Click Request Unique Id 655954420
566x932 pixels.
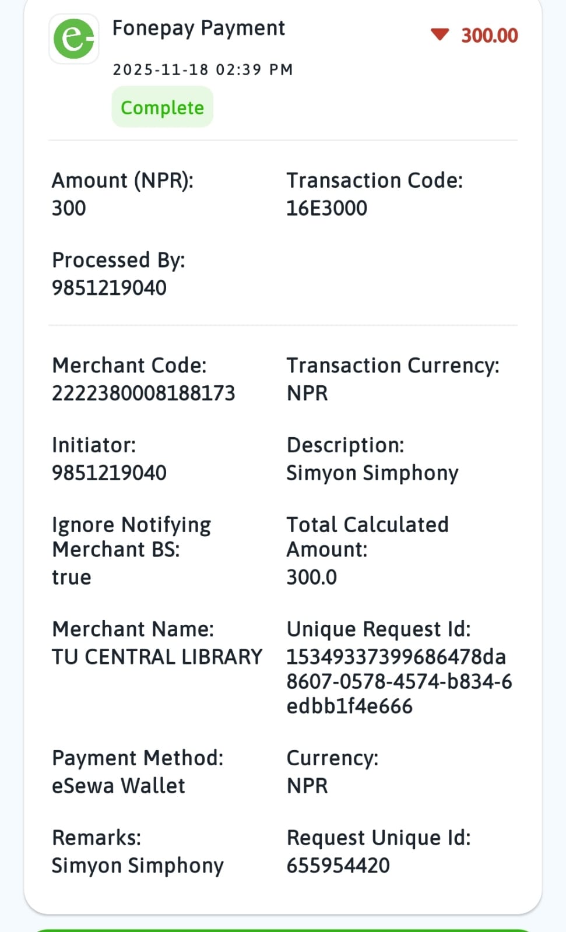pos(338,866)
